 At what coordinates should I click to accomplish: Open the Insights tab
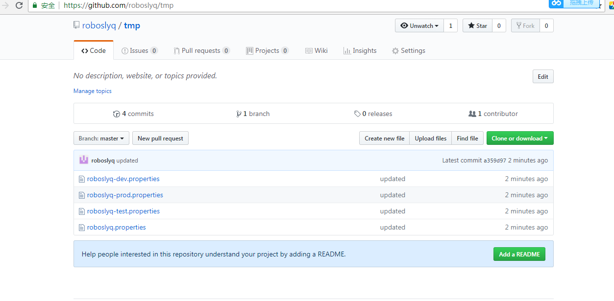[x=360, y=51]
